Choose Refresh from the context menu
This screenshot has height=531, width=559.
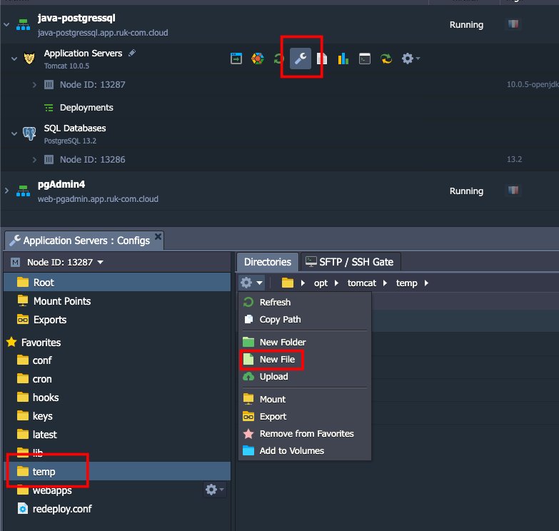click(305, 302)
